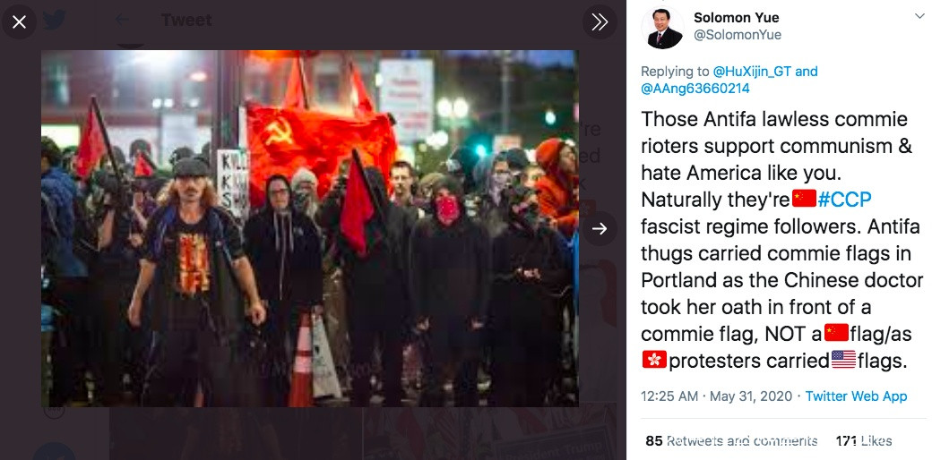This screenshot has height=460, width=932.
Task: Click the US flag emoji in tweet
Action: pyautogui.click(x=843, y=360)
